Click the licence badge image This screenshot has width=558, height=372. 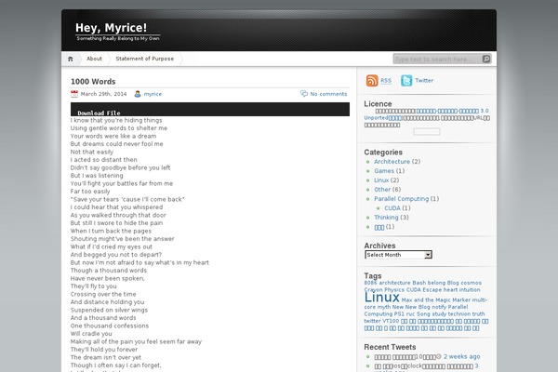click(x=427, y=132)
